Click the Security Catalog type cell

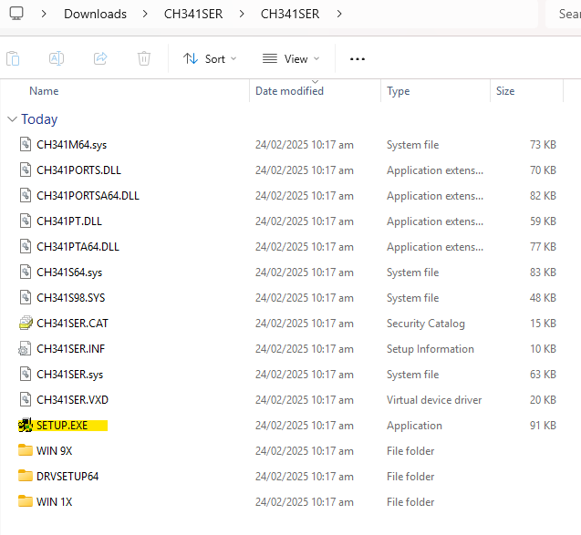(425, 324)
